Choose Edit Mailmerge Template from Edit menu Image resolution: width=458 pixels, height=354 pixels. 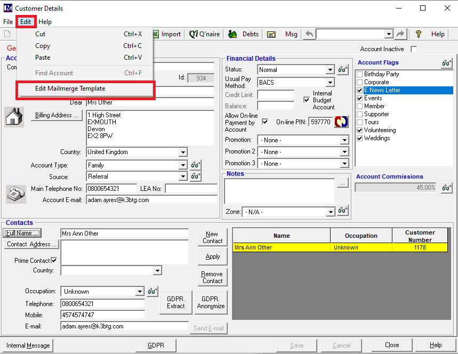(70, 88)
